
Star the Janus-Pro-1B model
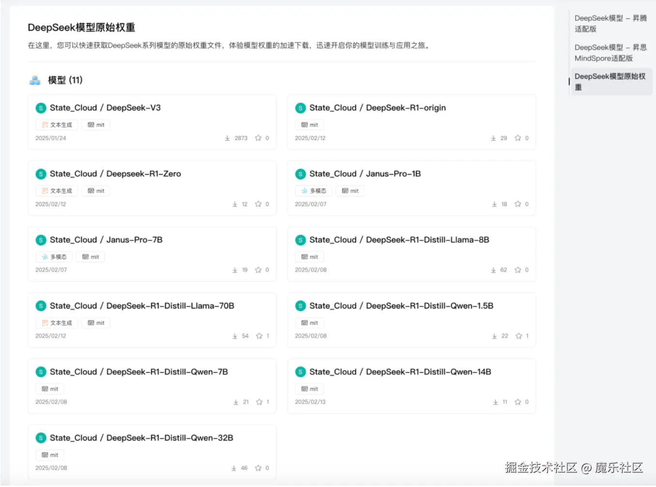tap(518, 204)
